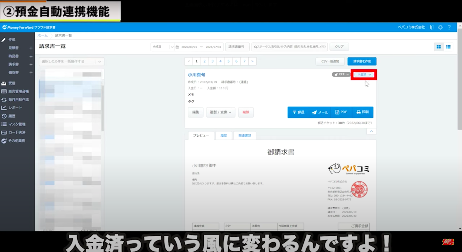Add new 領収書 with plus icon
The width and height of the screenshot is (462, 252).
pos(31,73)
